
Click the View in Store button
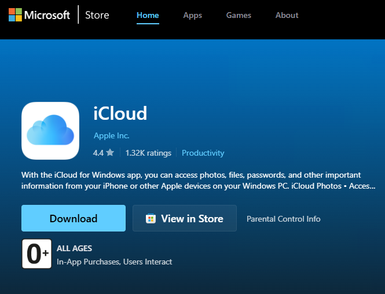[x=185, y=218]
